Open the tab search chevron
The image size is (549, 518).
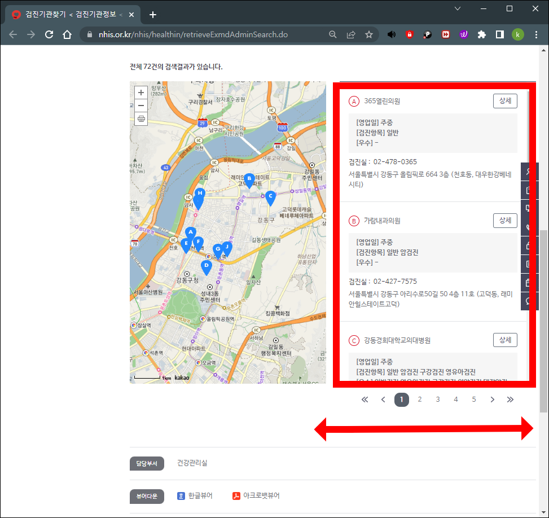tap(457, 8)
